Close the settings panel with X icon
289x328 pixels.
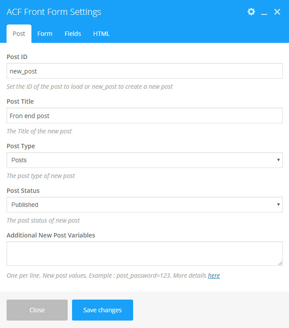pos(277,12)
